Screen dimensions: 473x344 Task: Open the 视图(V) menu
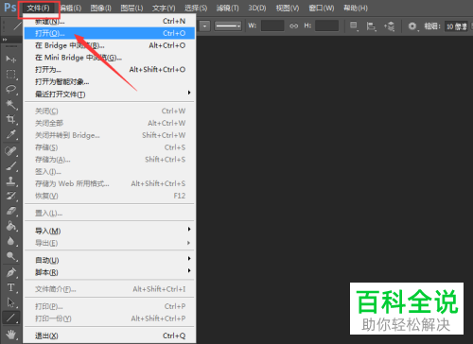pos(288,9)
